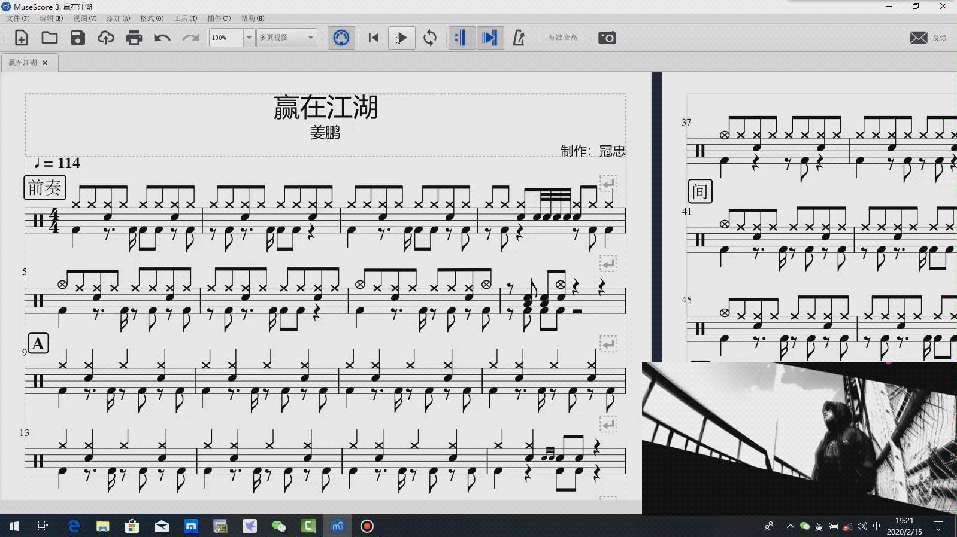Open Task View from the taskbar
The image size is (957, 537).
43,526
